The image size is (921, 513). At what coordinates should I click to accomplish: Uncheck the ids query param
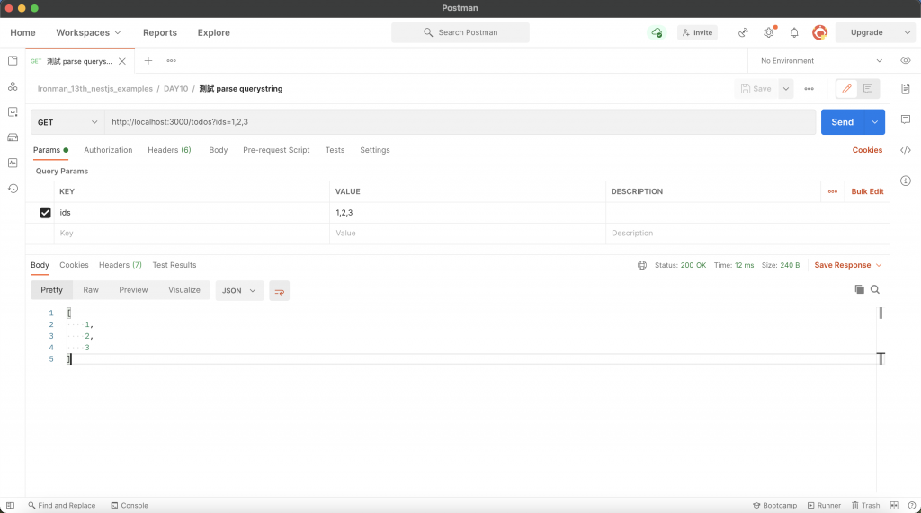point(45,213)
